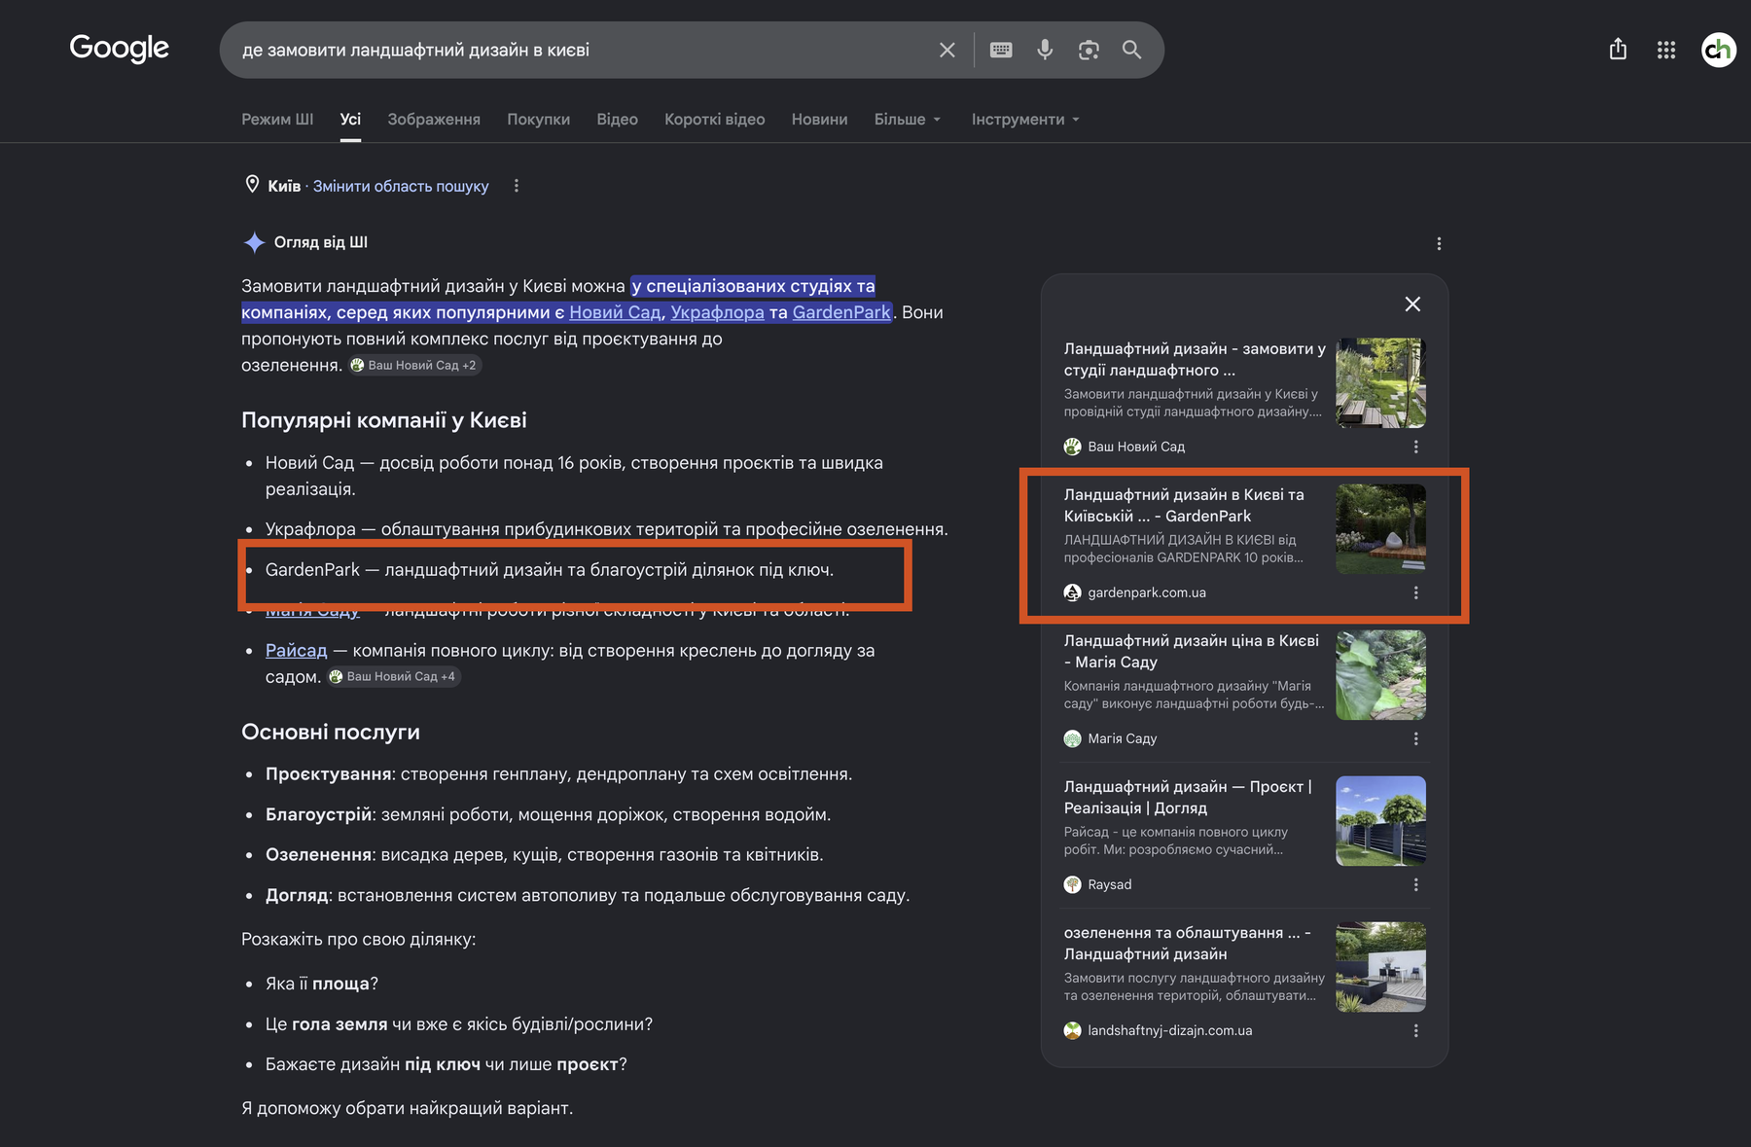Switch to Зображення tab
Viewport: 1751px width, 1147px height.
(x=434, y=119)
